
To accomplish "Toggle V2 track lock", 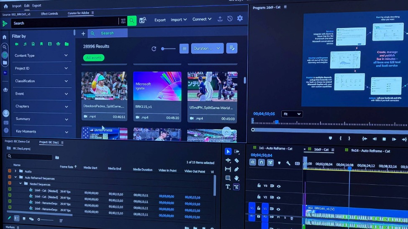I will pyautogui.click(x=259, y=197).
